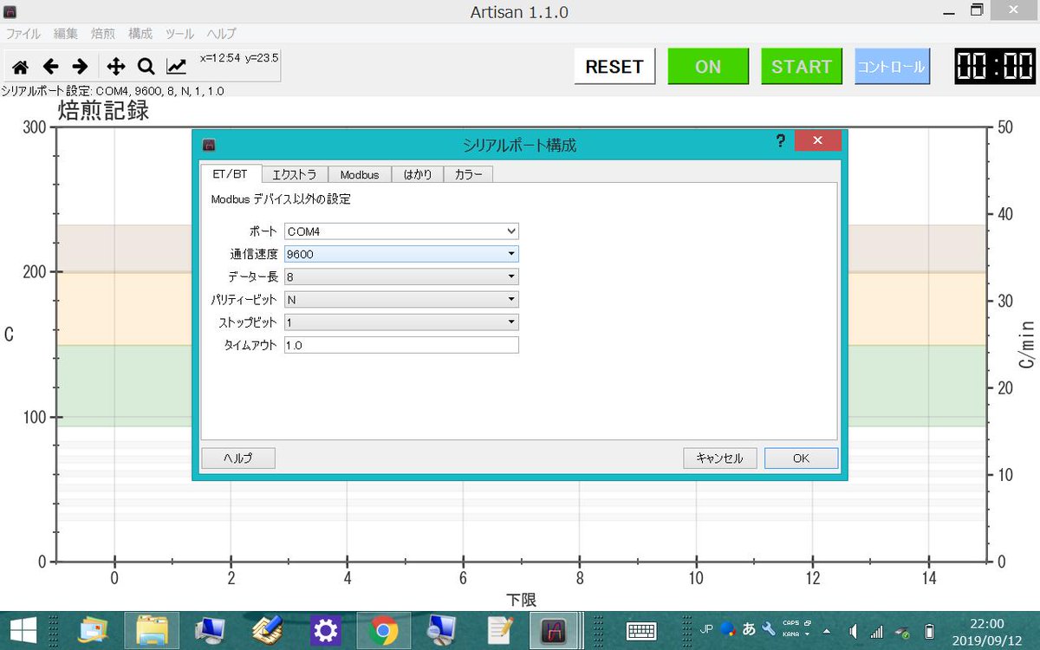This screenshot has height=650, width=1040.
Task: Expand the パリティービット dropdown
Action: (x=511, y=299)
